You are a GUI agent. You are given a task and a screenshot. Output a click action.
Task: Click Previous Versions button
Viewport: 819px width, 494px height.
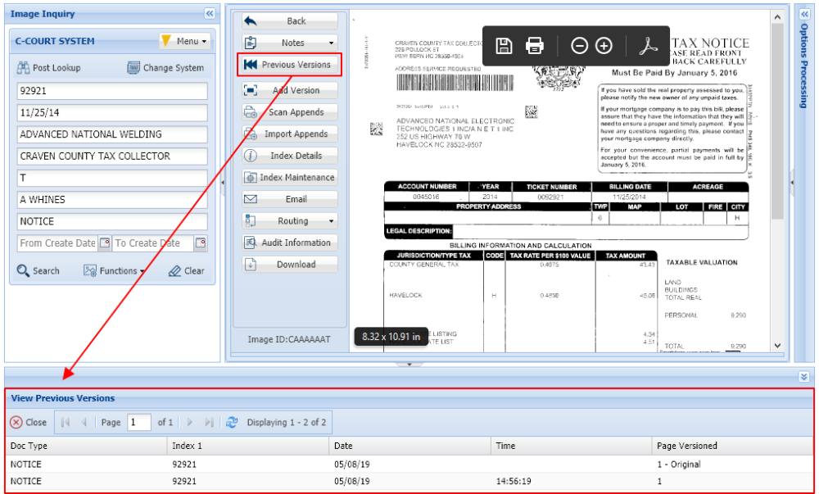(290, 65)
